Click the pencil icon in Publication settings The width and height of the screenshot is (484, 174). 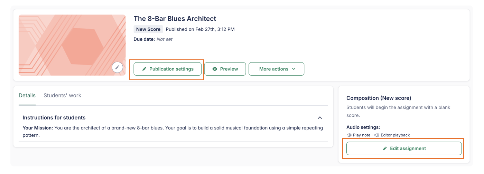[x=145, y=69]
